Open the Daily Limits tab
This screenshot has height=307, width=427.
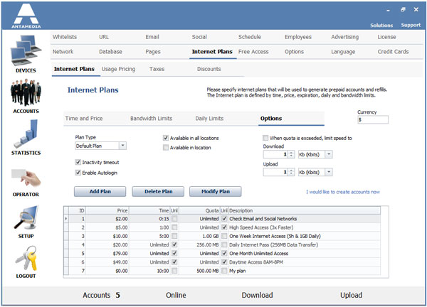click(209, 119)
